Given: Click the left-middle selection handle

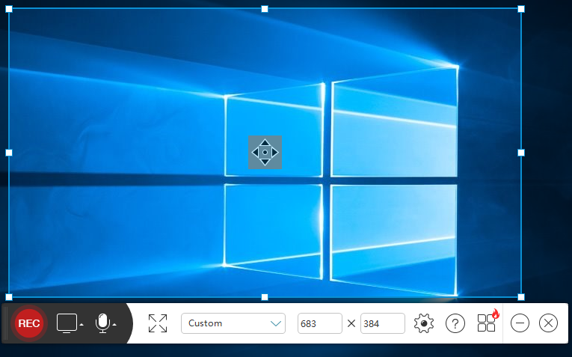Looking at the screenshot, I should [9, 153].
